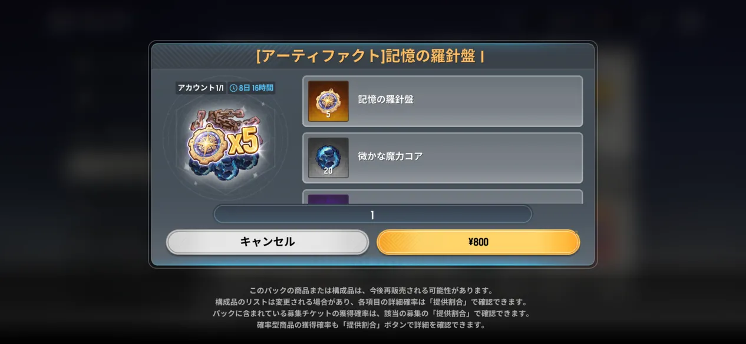Tap the 微かな魔力コア blue core icon

point(328,158)
